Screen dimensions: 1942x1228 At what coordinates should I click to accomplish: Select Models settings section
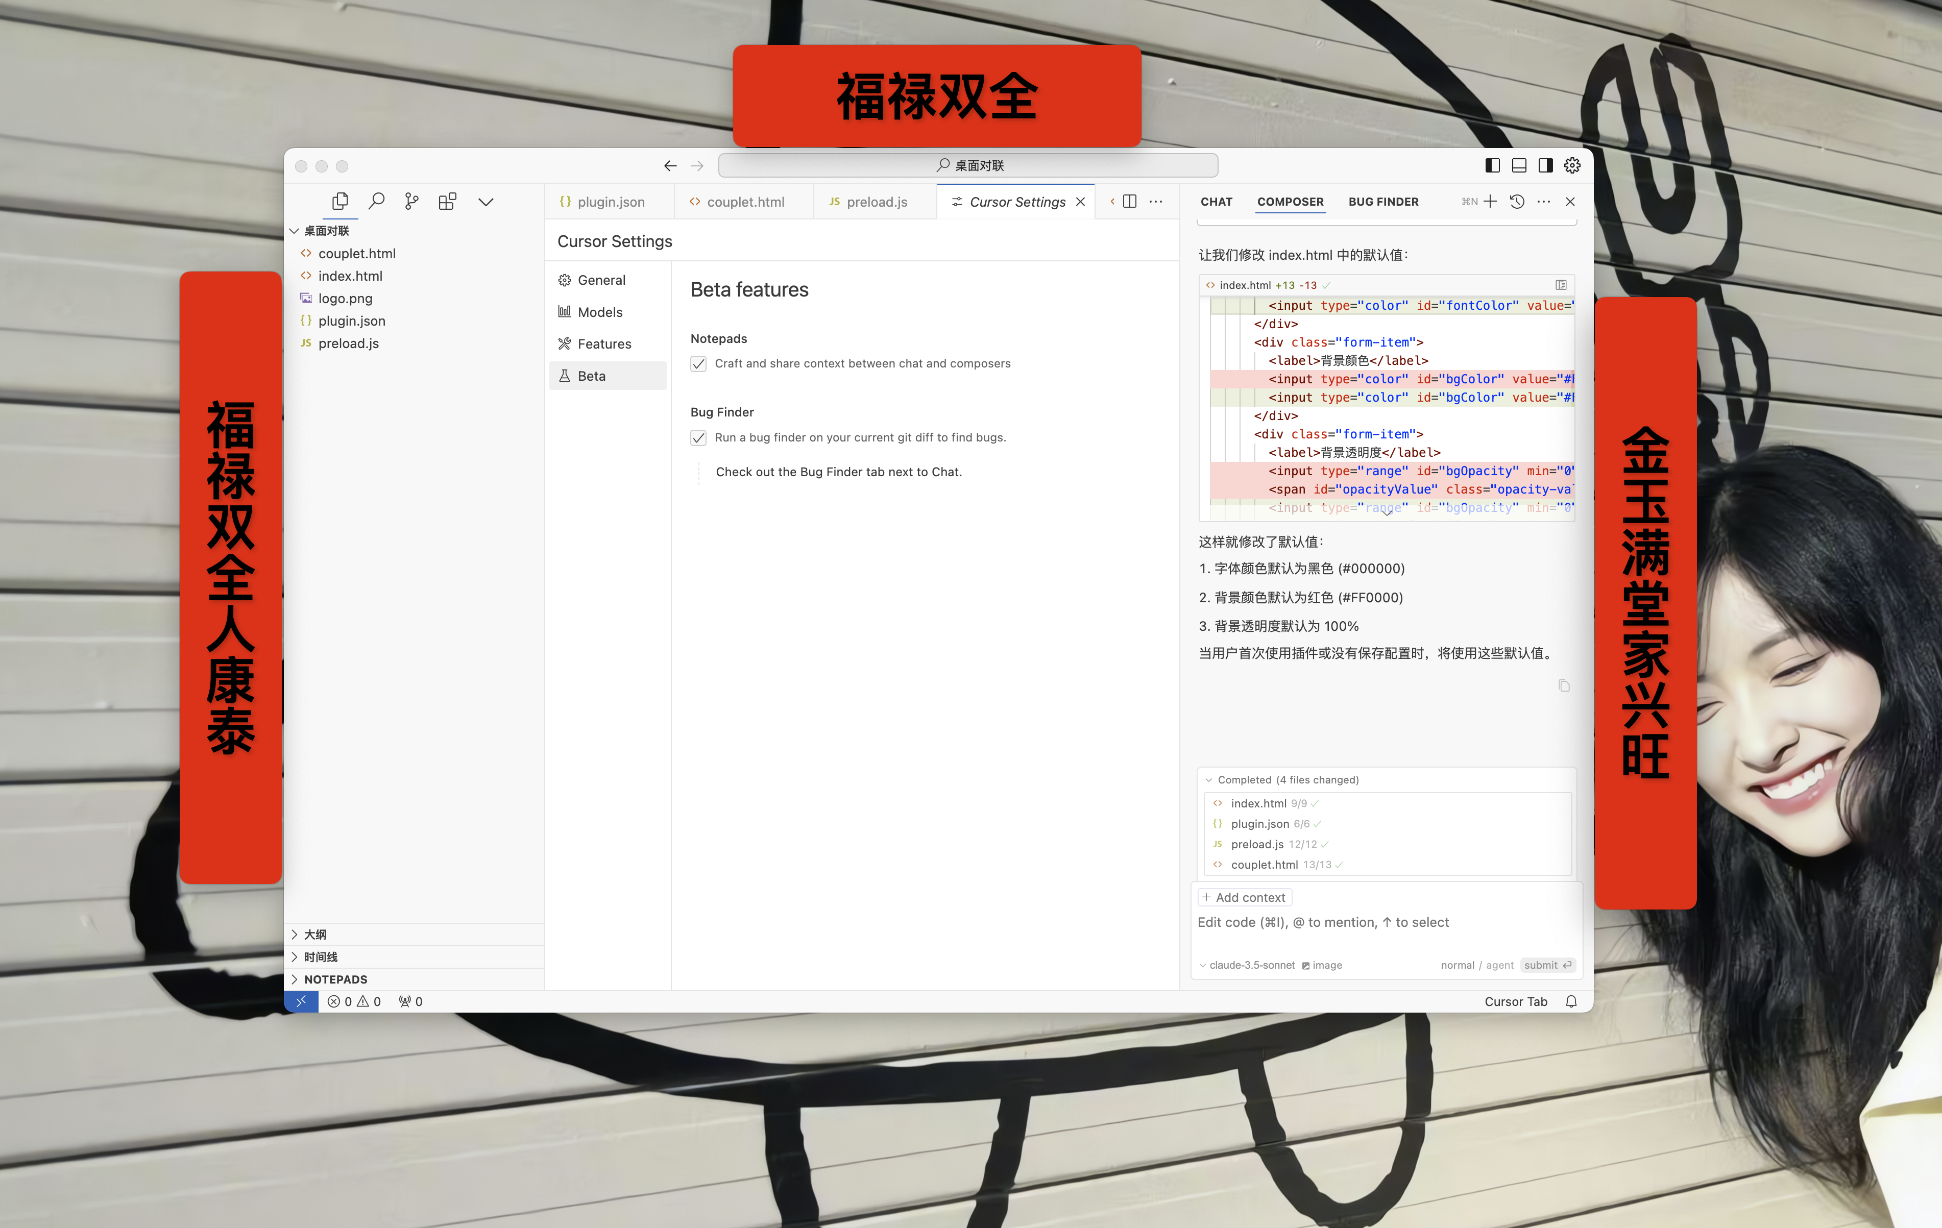click(x=608, y=312)
